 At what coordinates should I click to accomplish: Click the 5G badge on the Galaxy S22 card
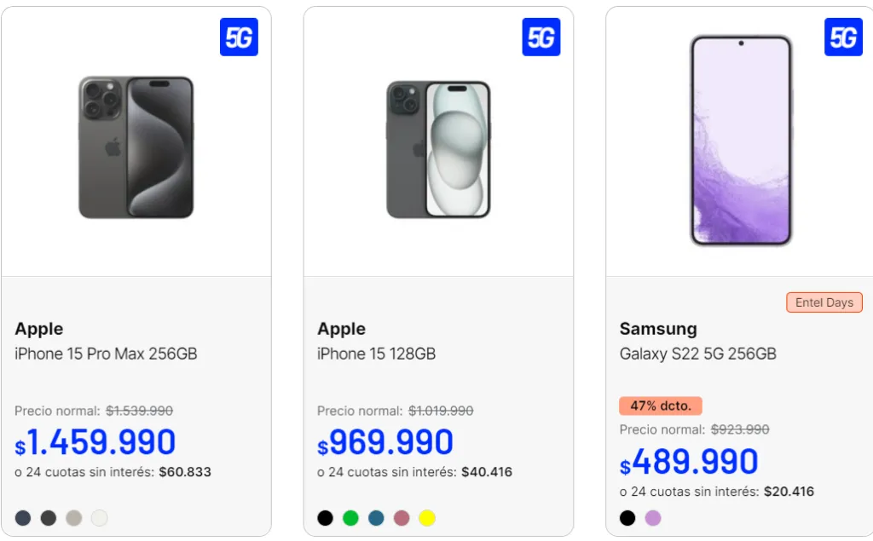click(x=843, y=37)
